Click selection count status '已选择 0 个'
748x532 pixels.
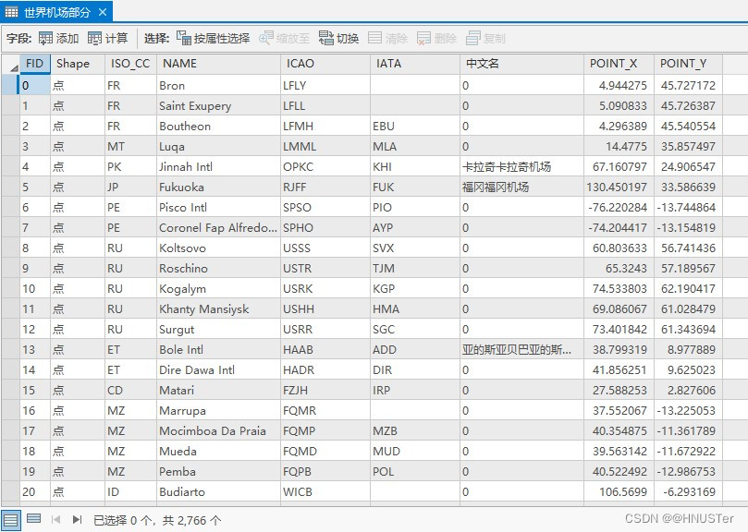tap(122, 520)
